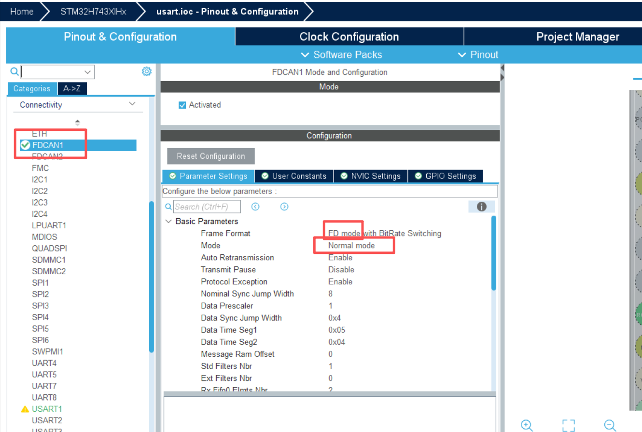Click the FDCAN1 green check icon
The image size is (642, 432).
(x=26, y=145)
